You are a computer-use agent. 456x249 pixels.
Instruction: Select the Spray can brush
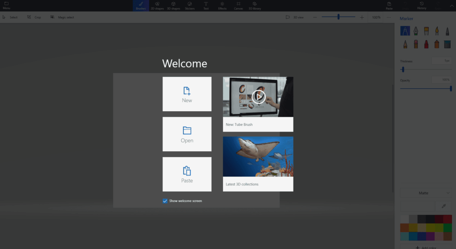tap(437, 44)
